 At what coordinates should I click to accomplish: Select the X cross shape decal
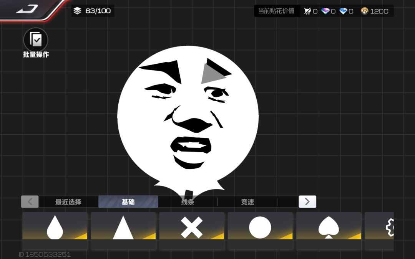(x=192, y=231)
